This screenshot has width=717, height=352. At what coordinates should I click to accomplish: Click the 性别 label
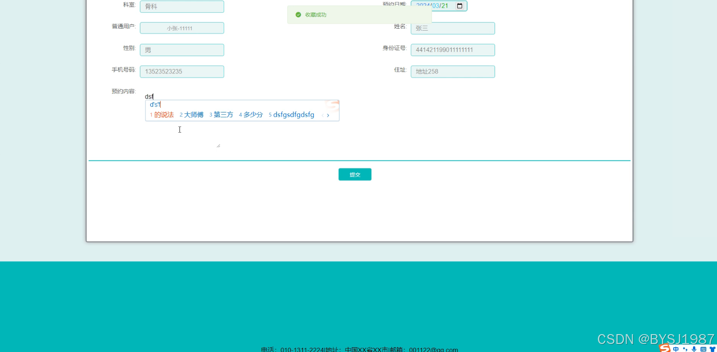(x=130, y=48)
